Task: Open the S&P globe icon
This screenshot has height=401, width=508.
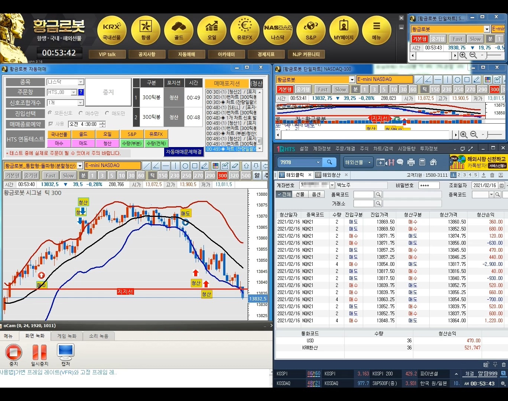Action: [x=311, y=30]
